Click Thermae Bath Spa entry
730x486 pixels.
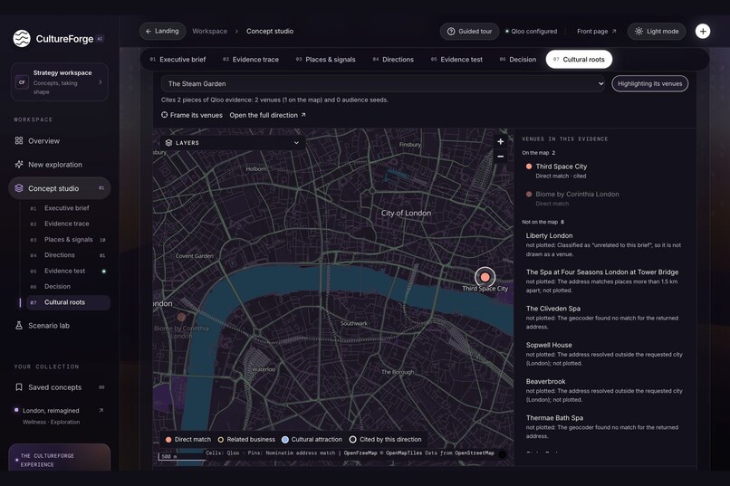(605, 426)
